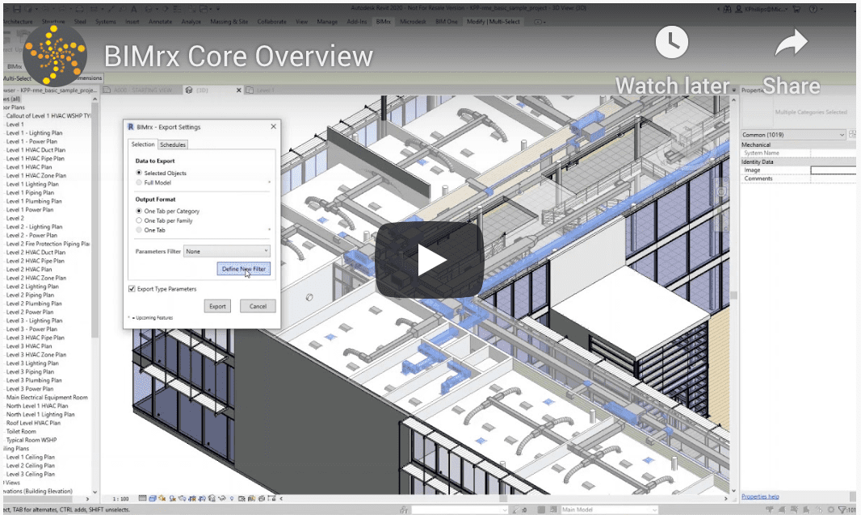Play the BIMrx Core Overview video
Screen dimensions: 861x515
tap(430, 259)
